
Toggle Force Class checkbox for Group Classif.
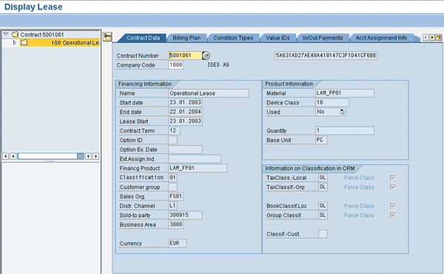[x=393, y=215]
